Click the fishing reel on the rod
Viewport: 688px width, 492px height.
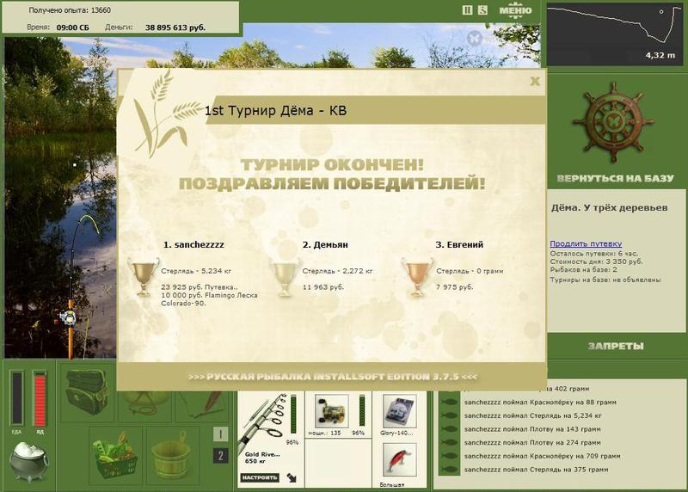click(x=68, y=317)
